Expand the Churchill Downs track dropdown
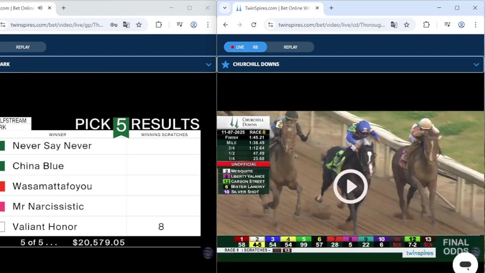Screen dimensions: 485x273 476,64
